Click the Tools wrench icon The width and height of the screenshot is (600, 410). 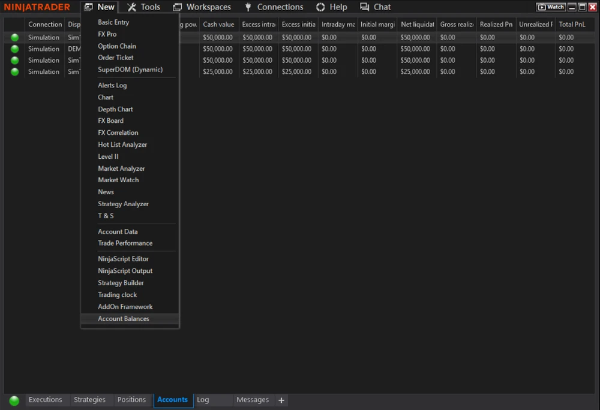(x=131, y=7)
